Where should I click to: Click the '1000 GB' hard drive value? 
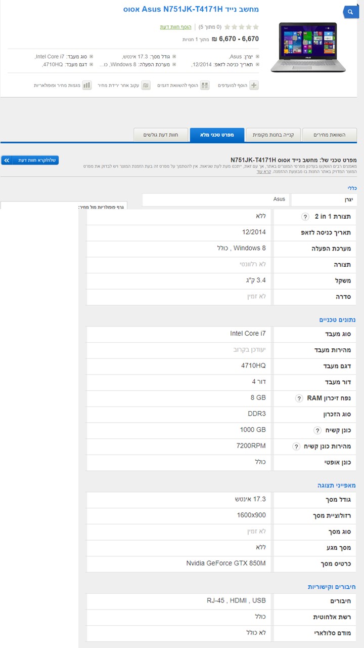click(253, 430)
